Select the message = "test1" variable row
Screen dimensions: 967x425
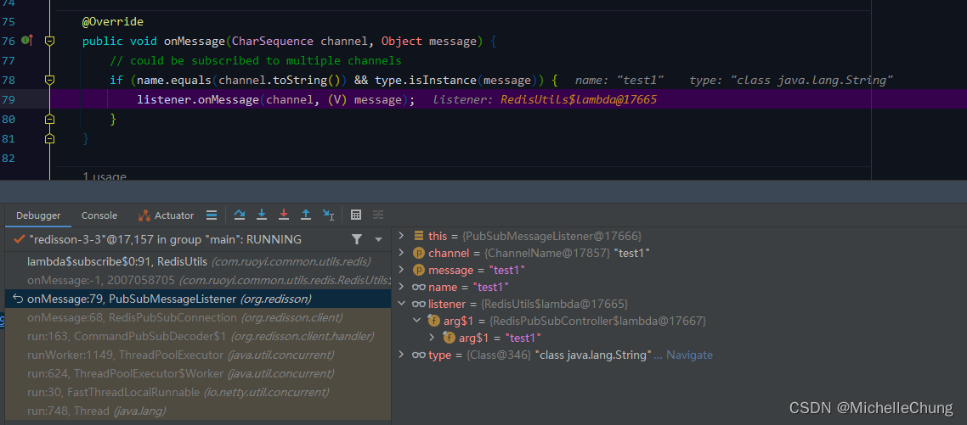tap(679, 271)
